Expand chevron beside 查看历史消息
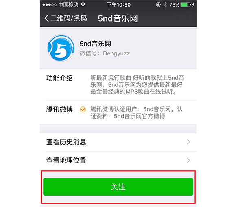The width and height of the screenshot is (236, 207). tap(188, 142)
